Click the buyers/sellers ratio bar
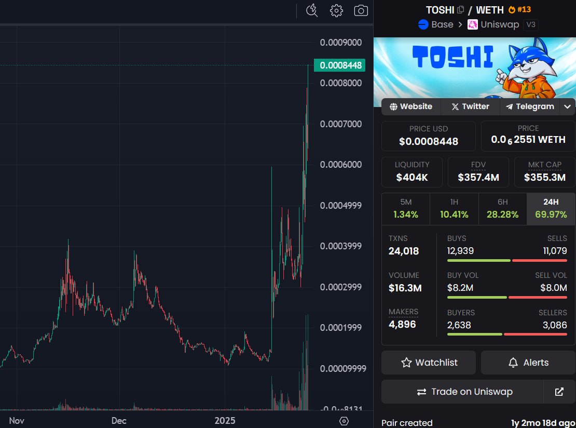This screenshot has width=576, height=428. [x=507, y=334]
